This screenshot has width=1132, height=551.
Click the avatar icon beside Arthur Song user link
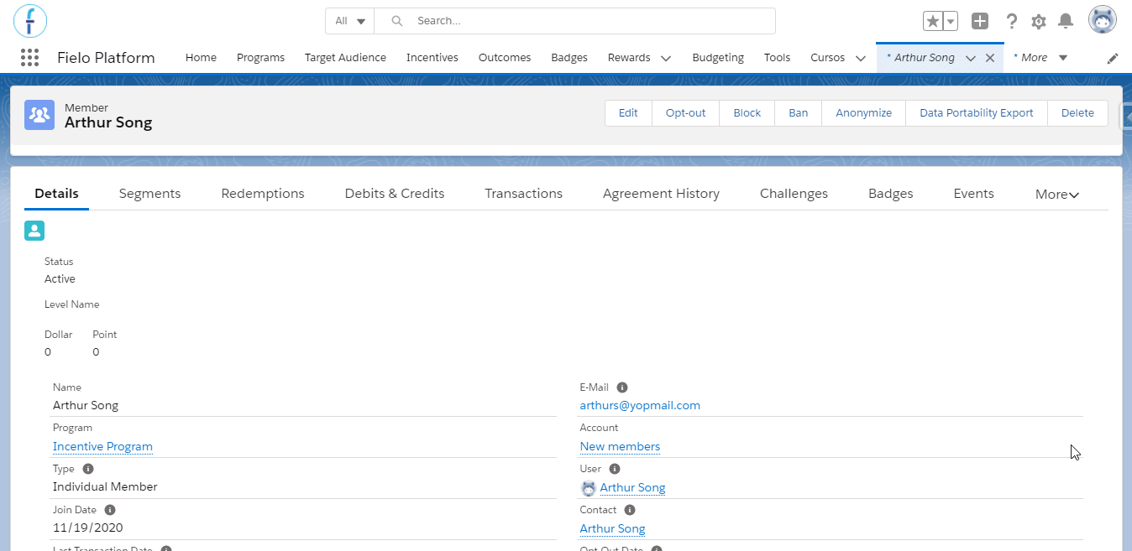(588, 488)
